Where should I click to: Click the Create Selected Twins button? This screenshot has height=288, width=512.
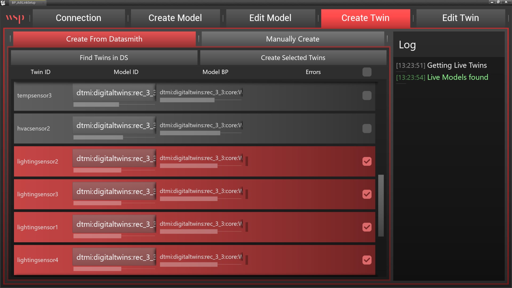[x=293, y=58]
